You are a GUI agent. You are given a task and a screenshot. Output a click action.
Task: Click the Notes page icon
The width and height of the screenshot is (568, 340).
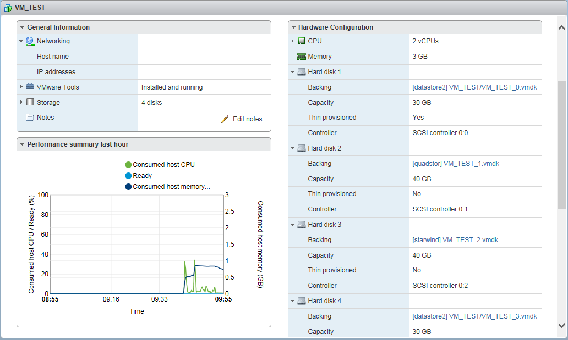(x=30, y=118)
